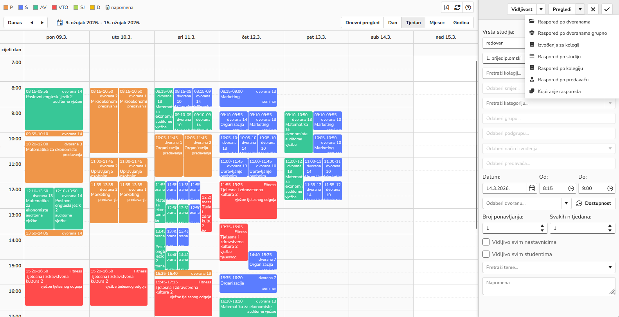Click the PDF export icon

(x=446, y=7)
